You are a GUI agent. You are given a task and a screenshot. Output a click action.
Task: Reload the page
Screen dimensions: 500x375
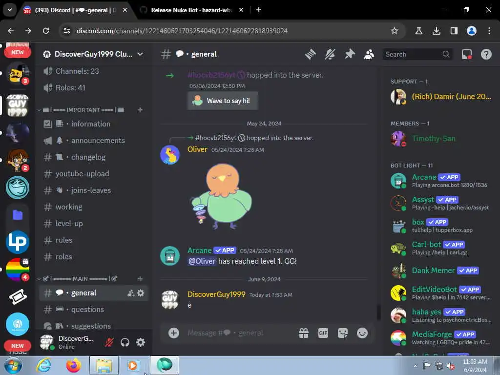pos(46,31)
